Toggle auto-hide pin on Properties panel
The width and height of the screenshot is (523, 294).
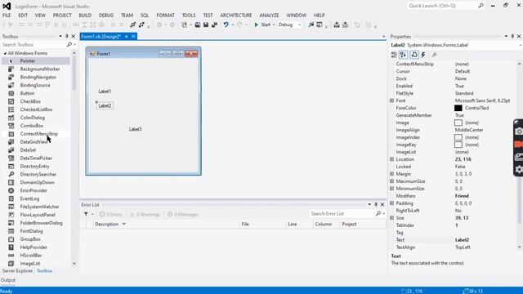[512, 36]
